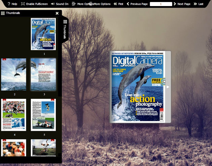Viewport: 212px width, 166px height.
Task: Toggle Sound On
Action: point(60,4)
